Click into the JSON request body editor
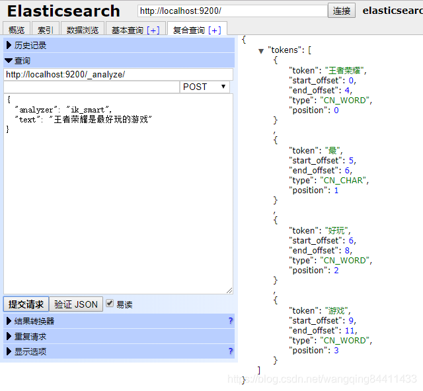The width and height of the screenshot is (423, 391). [118, 194]
